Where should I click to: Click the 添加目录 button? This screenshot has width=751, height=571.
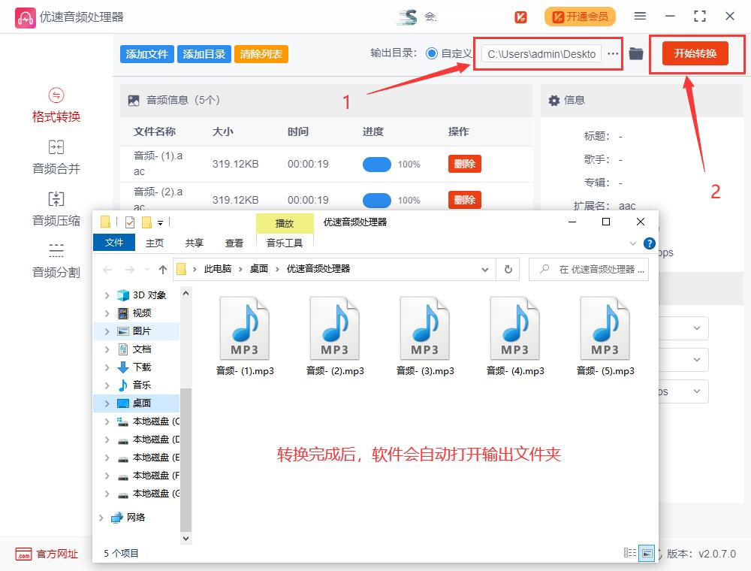(x=204, y=54)
